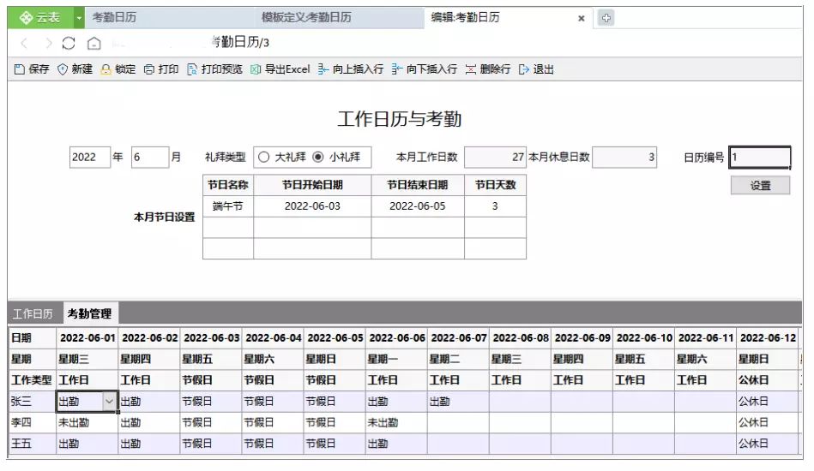Click the 2022-06-08 date column header
Viewport: 814px width, 471px height.
click(520, 337)
